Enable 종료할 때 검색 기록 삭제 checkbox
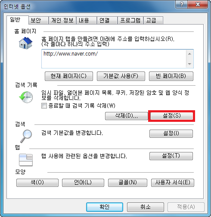211x217 pixels. coord(44,106)
